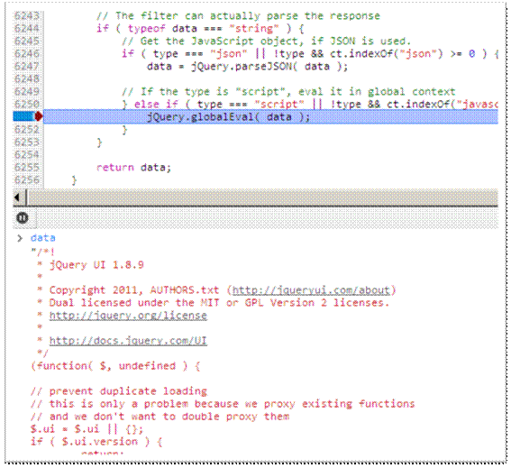The height and width of the screenshot is (468, 511).
Task: Click the comment 'Get the JavaScript object, if JSON is used.'
Action: 266,41
